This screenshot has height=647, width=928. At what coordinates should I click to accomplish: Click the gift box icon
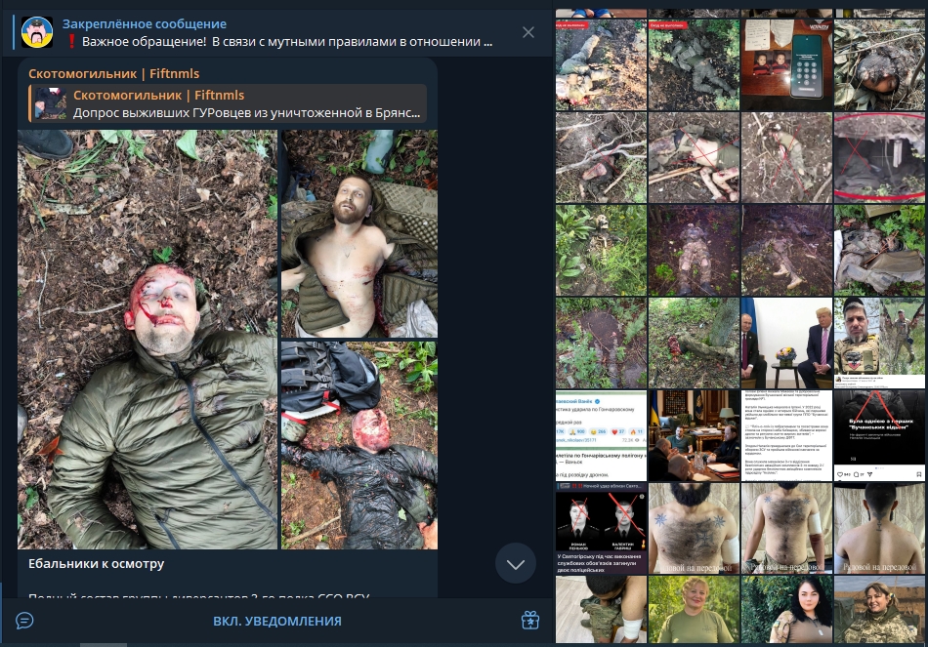click(529, 621)
